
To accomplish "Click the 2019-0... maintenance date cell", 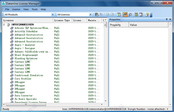I will pos(94,79).
